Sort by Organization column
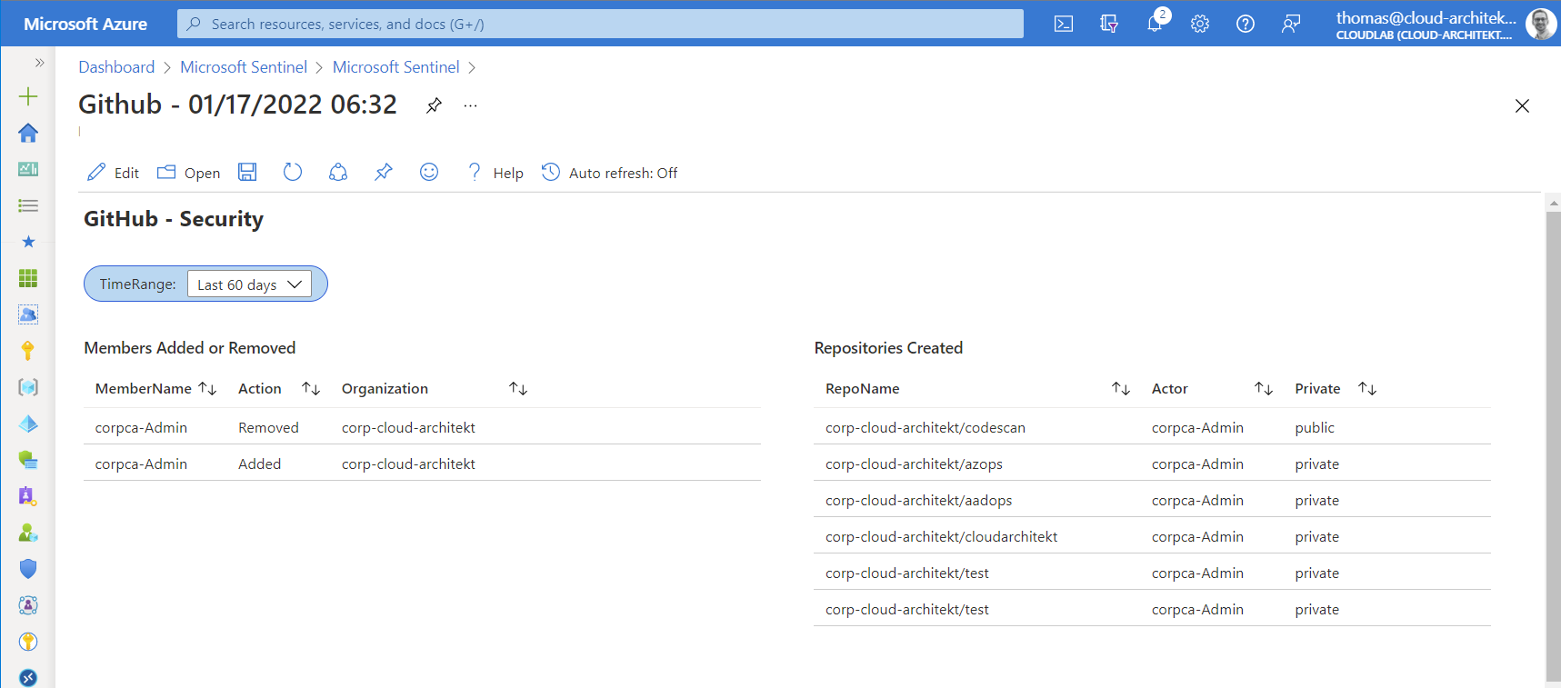This screenshot has width=1561, height=688. [x=518, y=389]
